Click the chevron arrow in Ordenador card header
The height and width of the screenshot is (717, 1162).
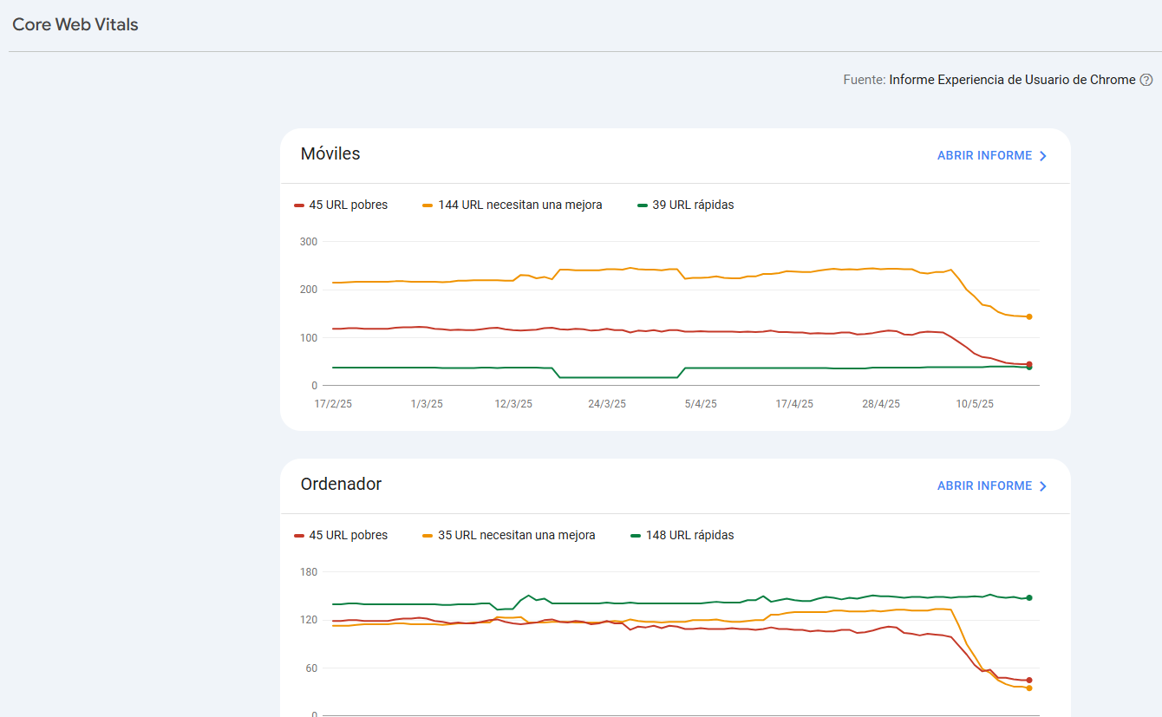pyautogui.click(x=1043, y=486)
